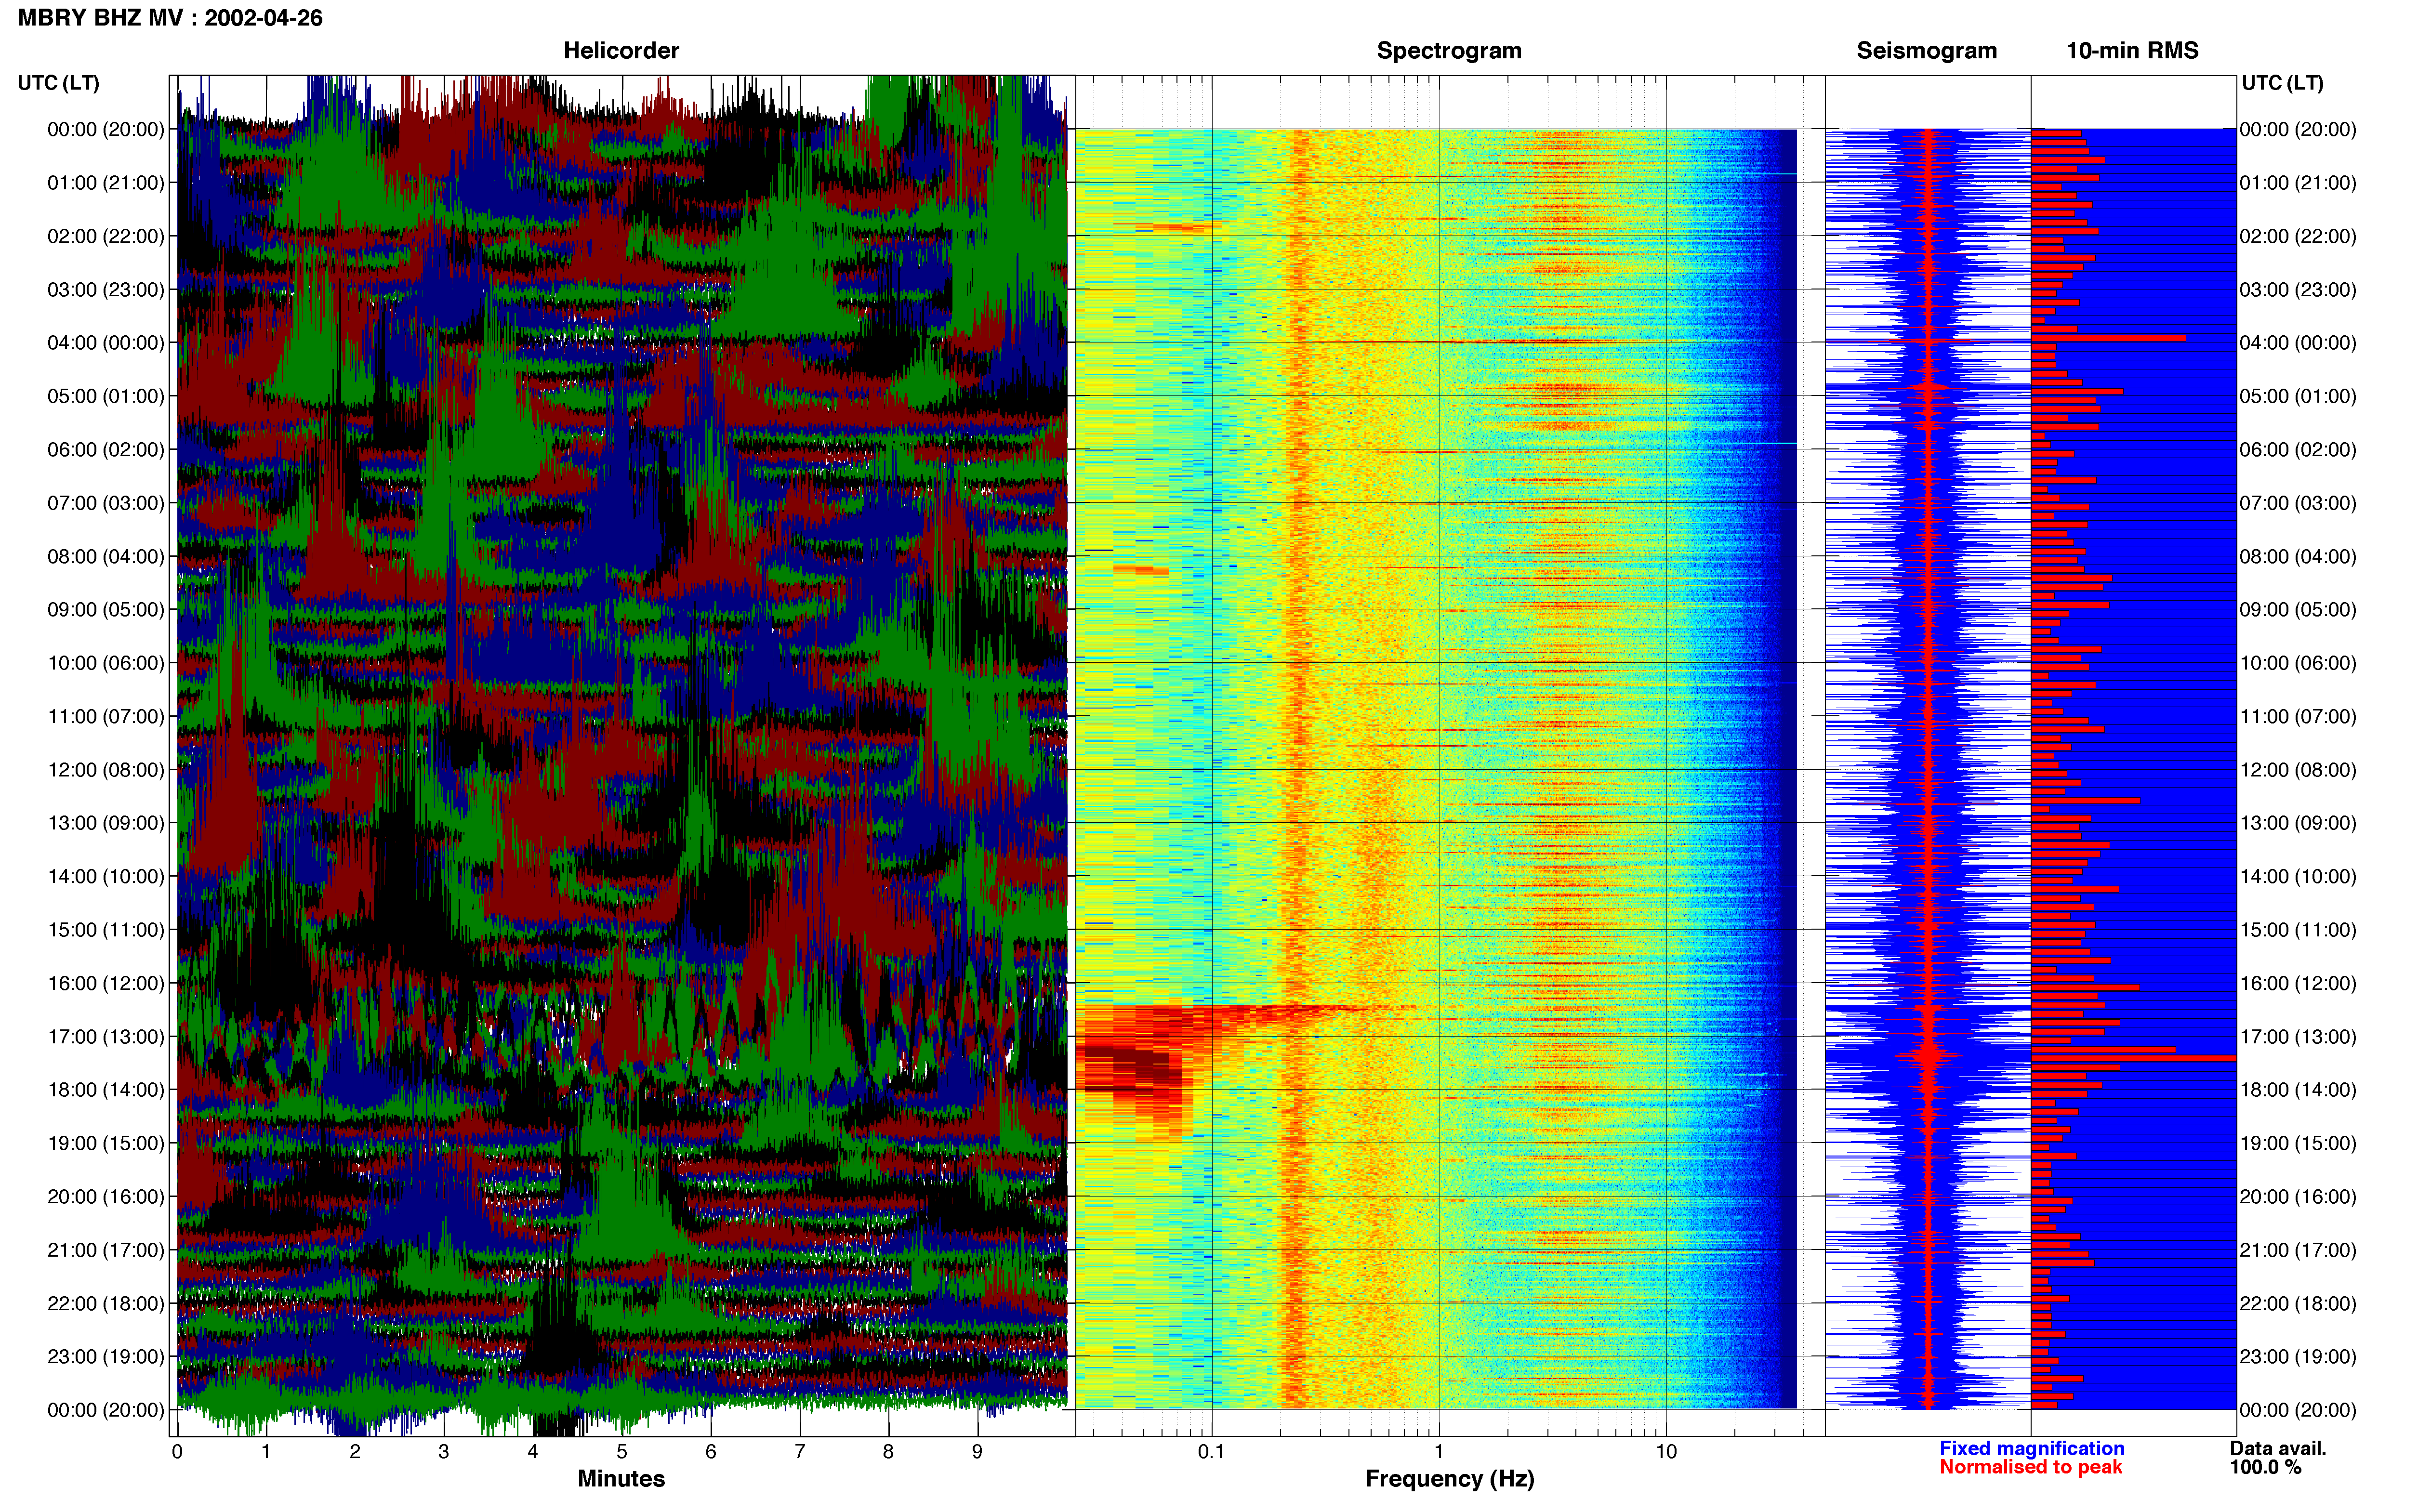Click the 'UTC (LT)' label left of Helicorder
This screenshot has height=1512, width=2418.
tap(58, 83)
